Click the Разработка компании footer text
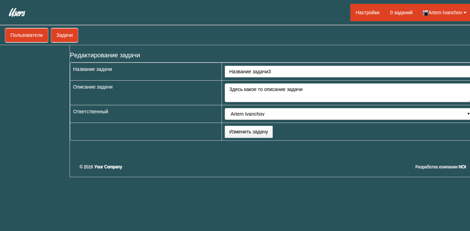 click(436, 167)
